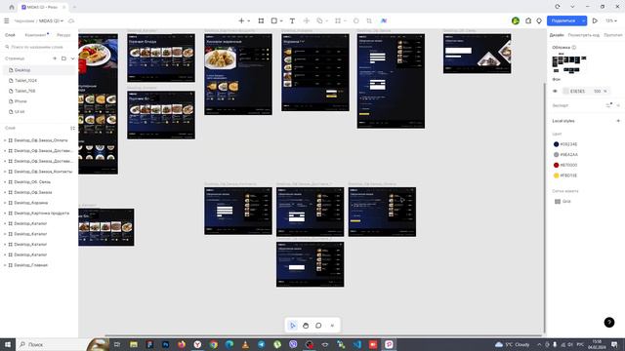Viewport: 625px width, 351px height.
Task: Open the plugins icon next to the avatar
Action: click(528, 20)
